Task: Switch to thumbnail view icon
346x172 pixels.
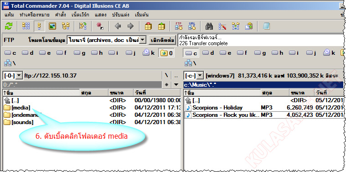Action: [x=52, y=26]
